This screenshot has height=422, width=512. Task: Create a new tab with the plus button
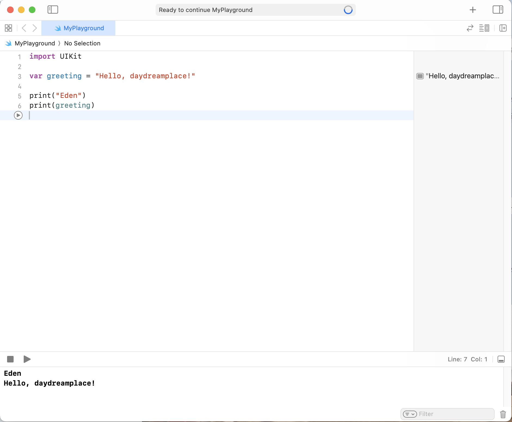point(473,10)
